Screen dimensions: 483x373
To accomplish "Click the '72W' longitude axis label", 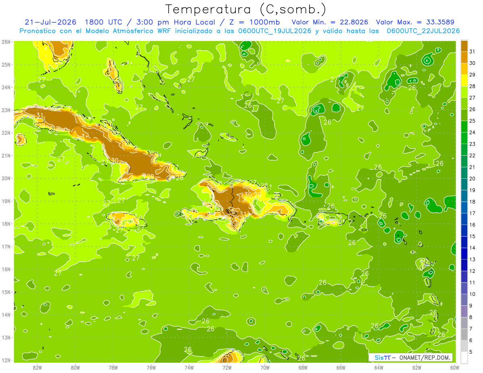I will click(x=227, y=367).
